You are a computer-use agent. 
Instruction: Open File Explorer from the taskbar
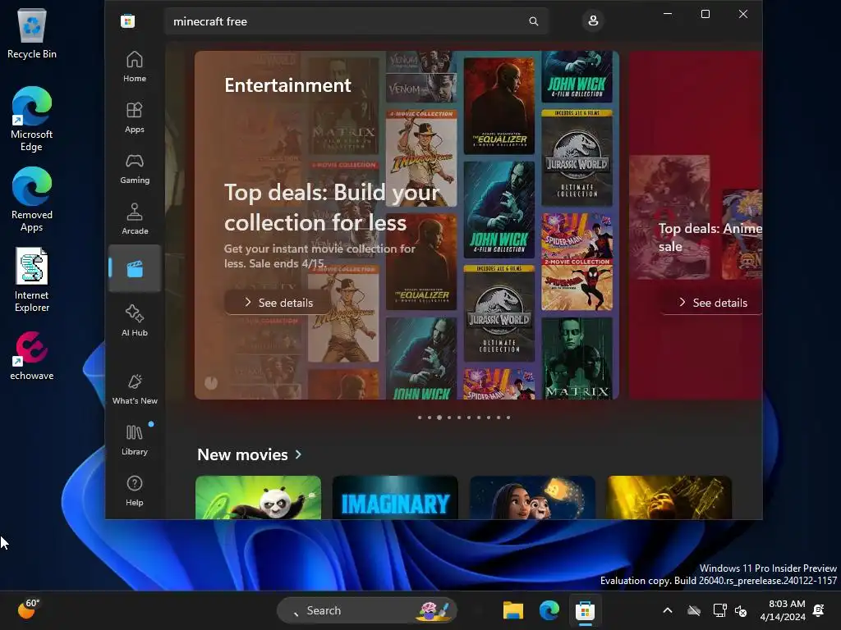(x=512, y=610)
